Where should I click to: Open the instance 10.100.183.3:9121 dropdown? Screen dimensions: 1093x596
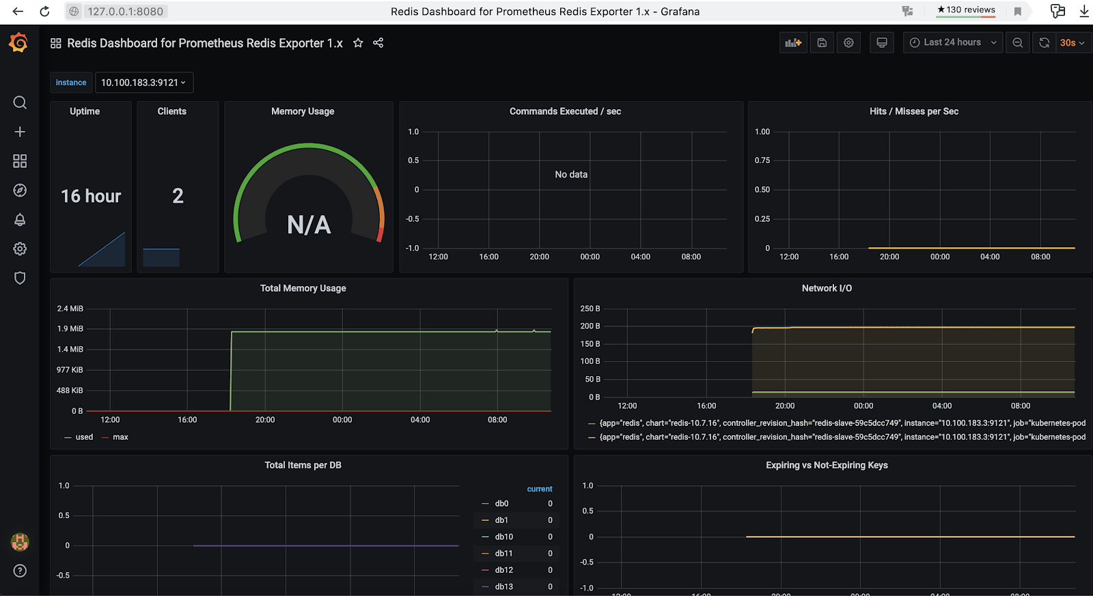[x=144, y=83]
